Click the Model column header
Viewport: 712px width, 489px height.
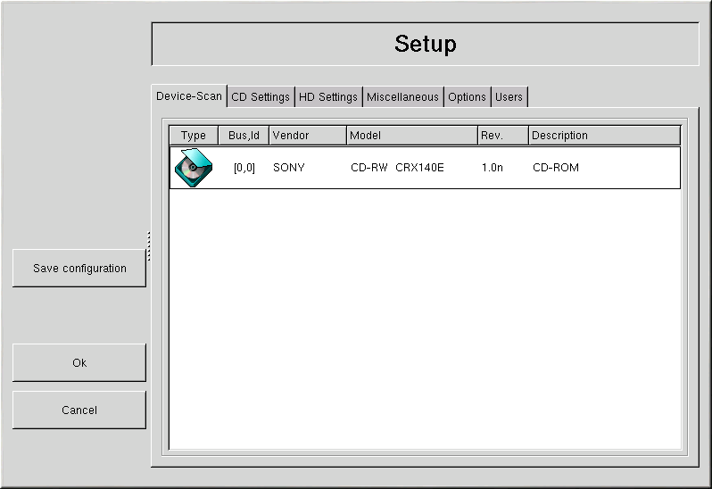point(411,136)
